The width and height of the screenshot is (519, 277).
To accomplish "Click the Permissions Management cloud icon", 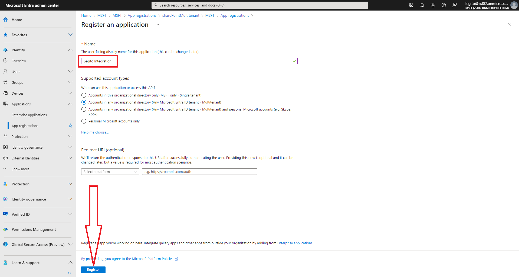I will tap(5, 229).
